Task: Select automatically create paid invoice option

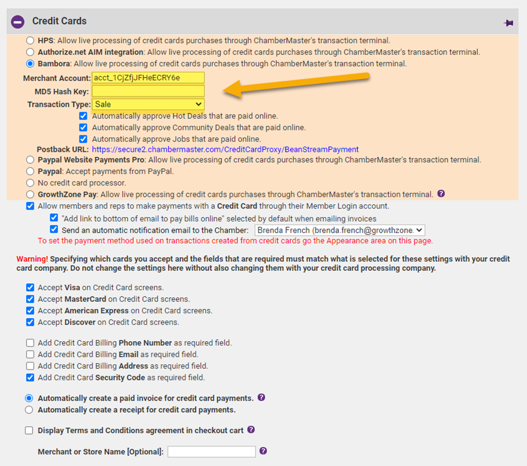Action: point(29,398)
